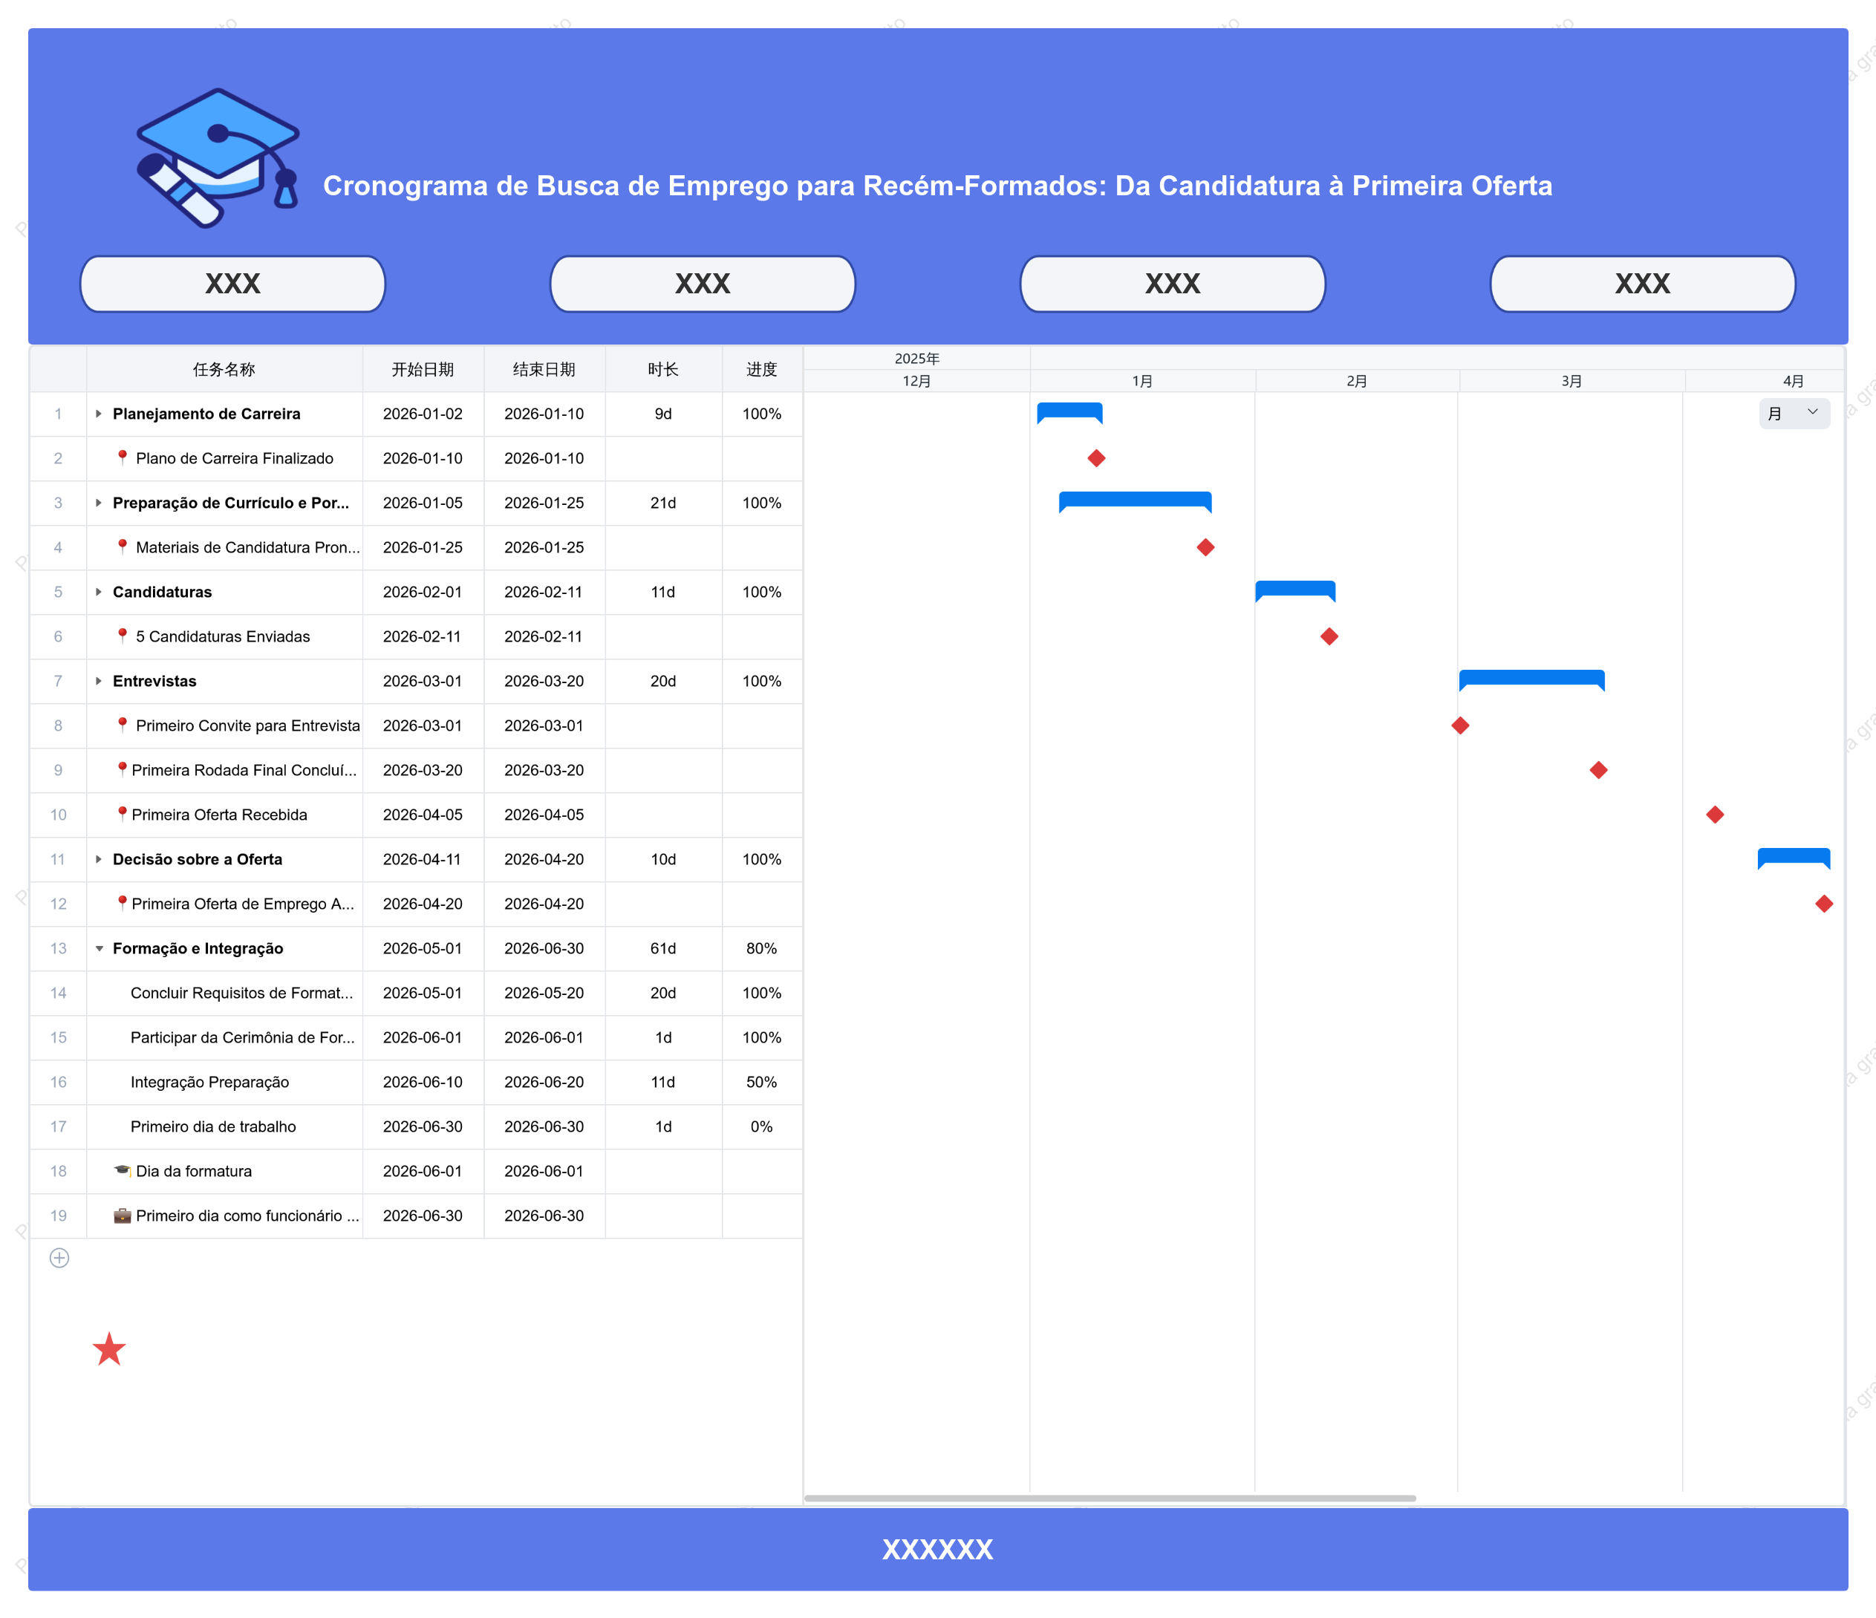Screen dimensions: 1876x1618
Task: Click end date 2026-05-20
Action: pos(544,994)
